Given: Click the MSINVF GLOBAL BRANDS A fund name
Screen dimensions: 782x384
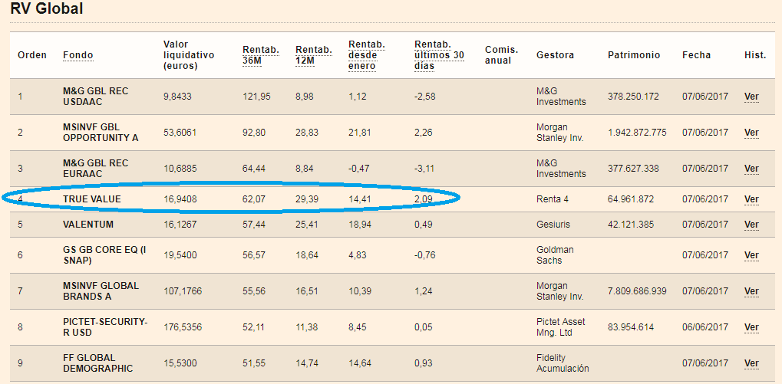Looking at the screenshot, I should tap(101, 290).
